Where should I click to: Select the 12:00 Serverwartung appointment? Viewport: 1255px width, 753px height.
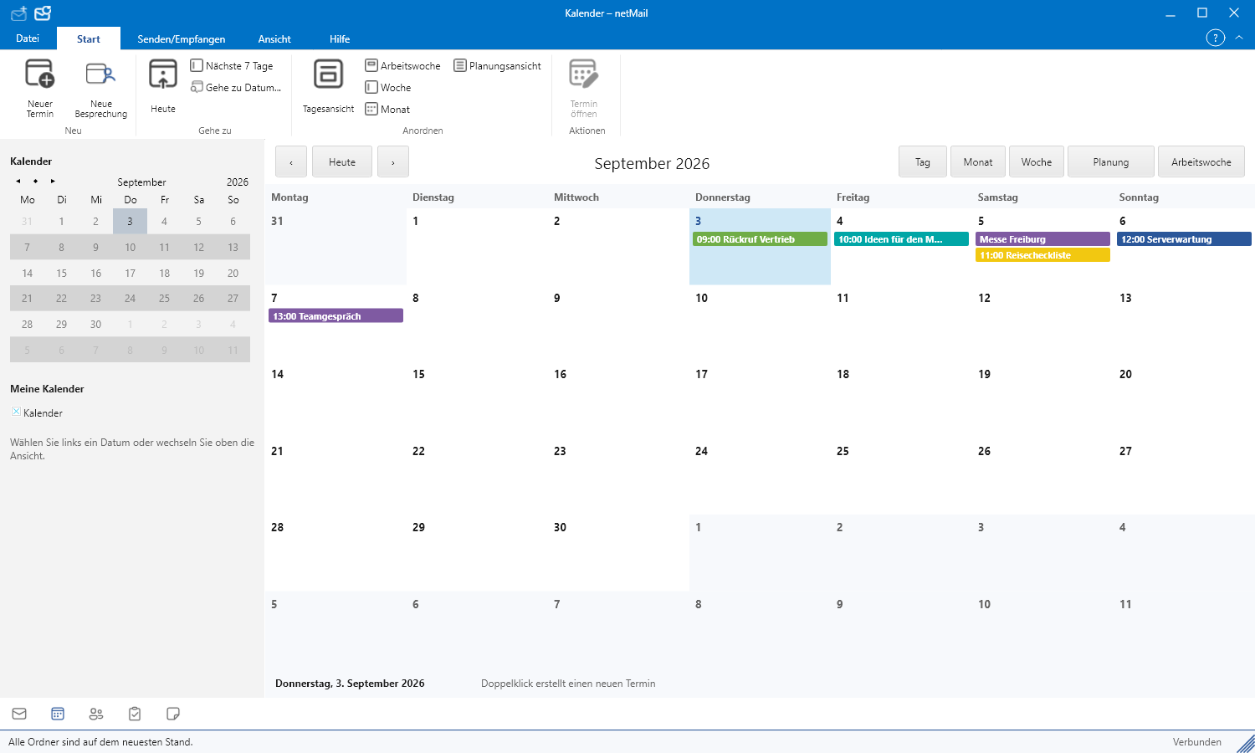point(1184,239)
